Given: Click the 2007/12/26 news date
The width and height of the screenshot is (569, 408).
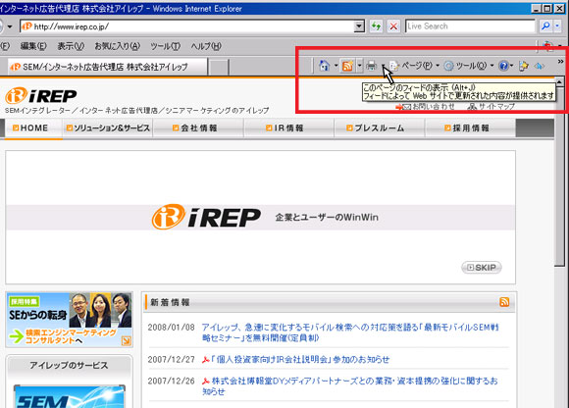Looking at the screenshot, I should (x=171, y=381).
